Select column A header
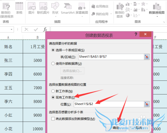This screenshot has height=133, width=167. tap(8, 37)
